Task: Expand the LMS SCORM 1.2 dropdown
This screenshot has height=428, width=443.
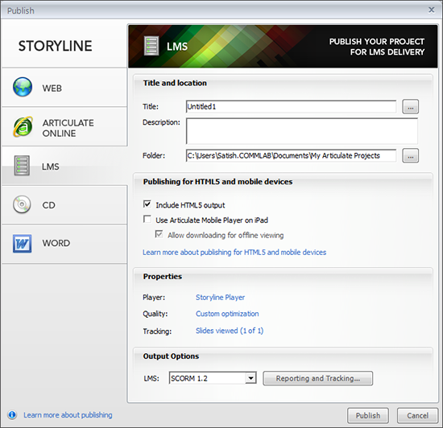Action: coord(250,378)
